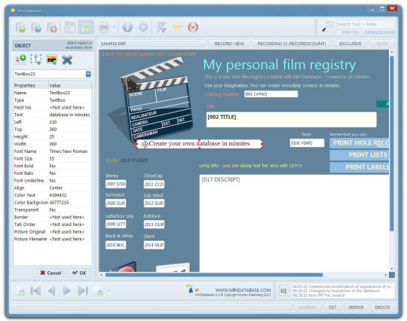Click the Search Text input field

[x=366, y=24]
